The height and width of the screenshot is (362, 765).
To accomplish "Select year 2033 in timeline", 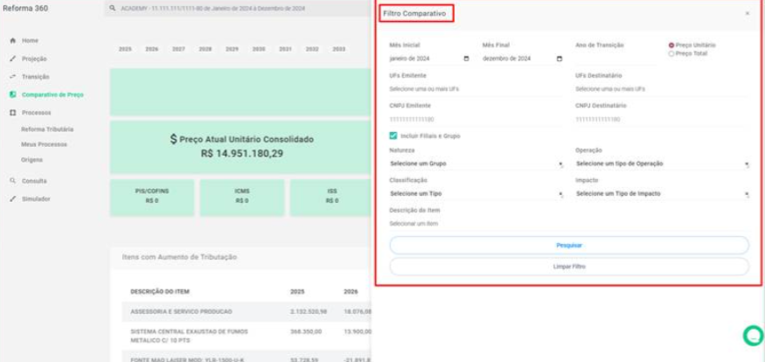I will (338, 49).
